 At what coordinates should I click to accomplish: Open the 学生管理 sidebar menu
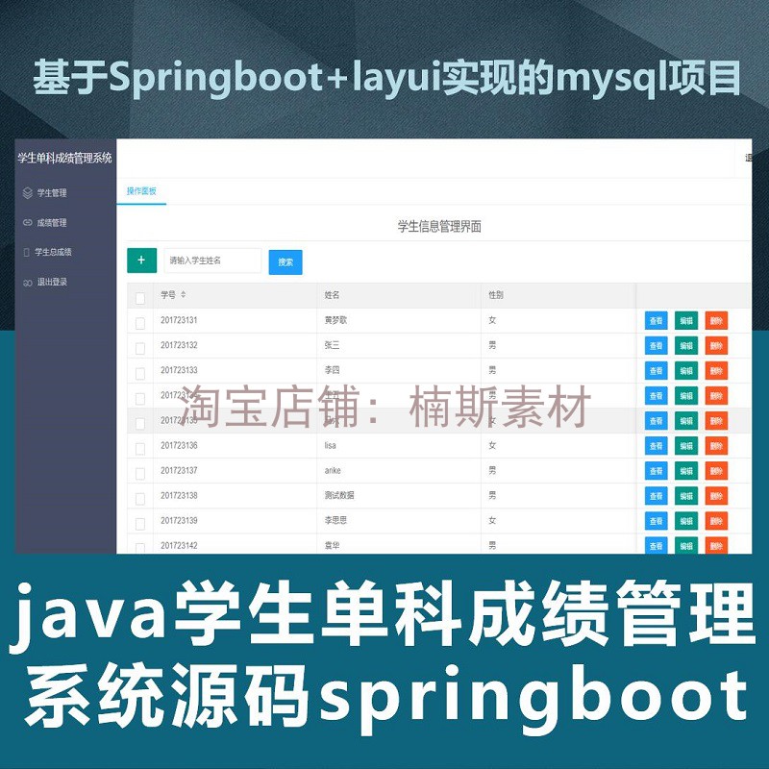point(52,193)
